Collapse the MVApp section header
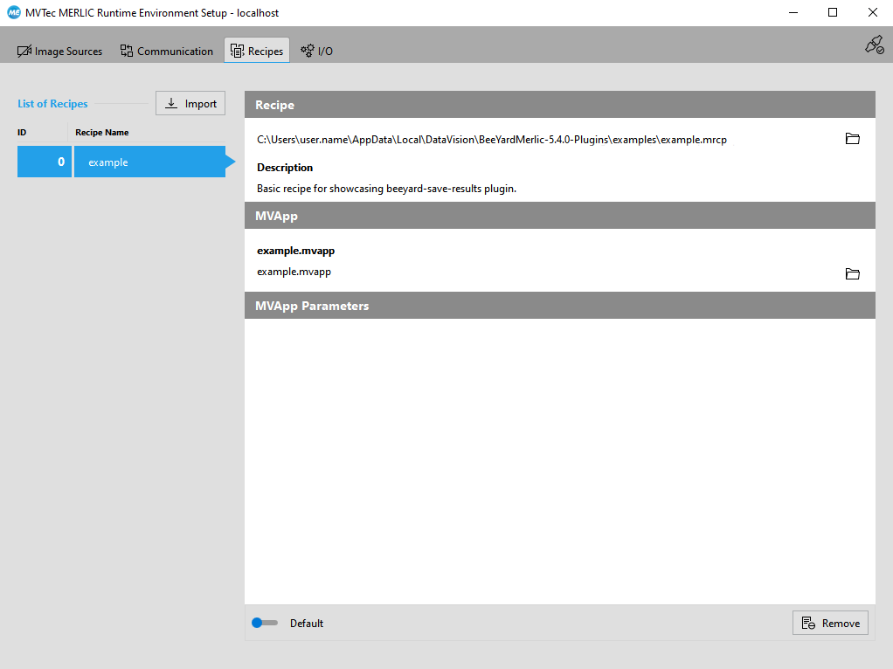 tap(559, 216)
